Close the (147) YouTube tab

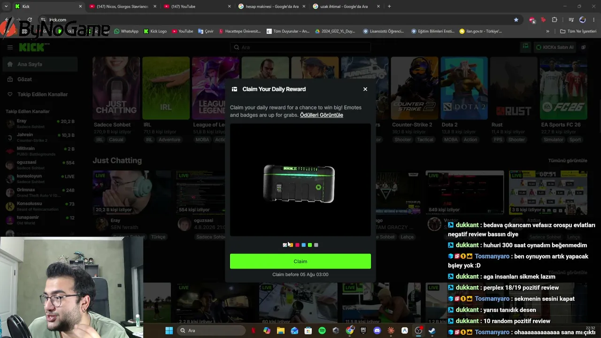pos(229,7)
